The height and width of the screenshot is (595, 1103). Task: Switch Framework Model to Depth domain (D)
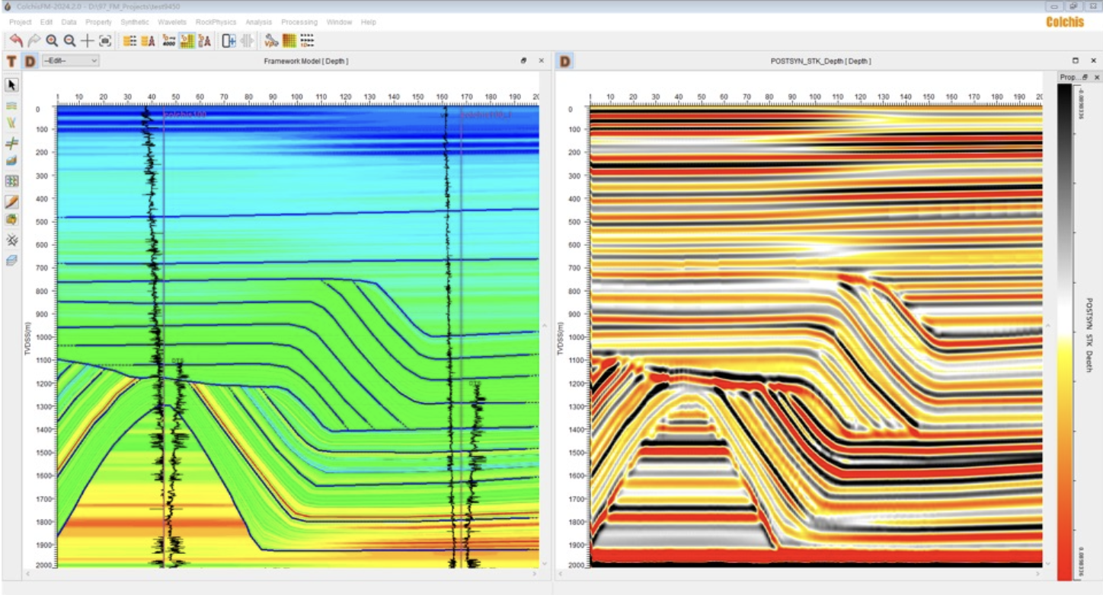(x=30, y=61)
